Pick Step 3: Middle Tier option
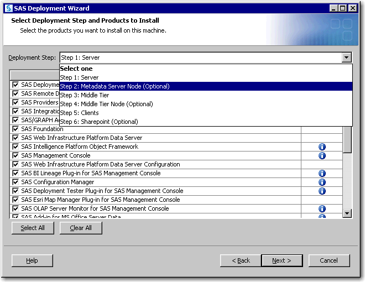Image resolution: width=365 pixels, height=282 pixels. point(85,95)
